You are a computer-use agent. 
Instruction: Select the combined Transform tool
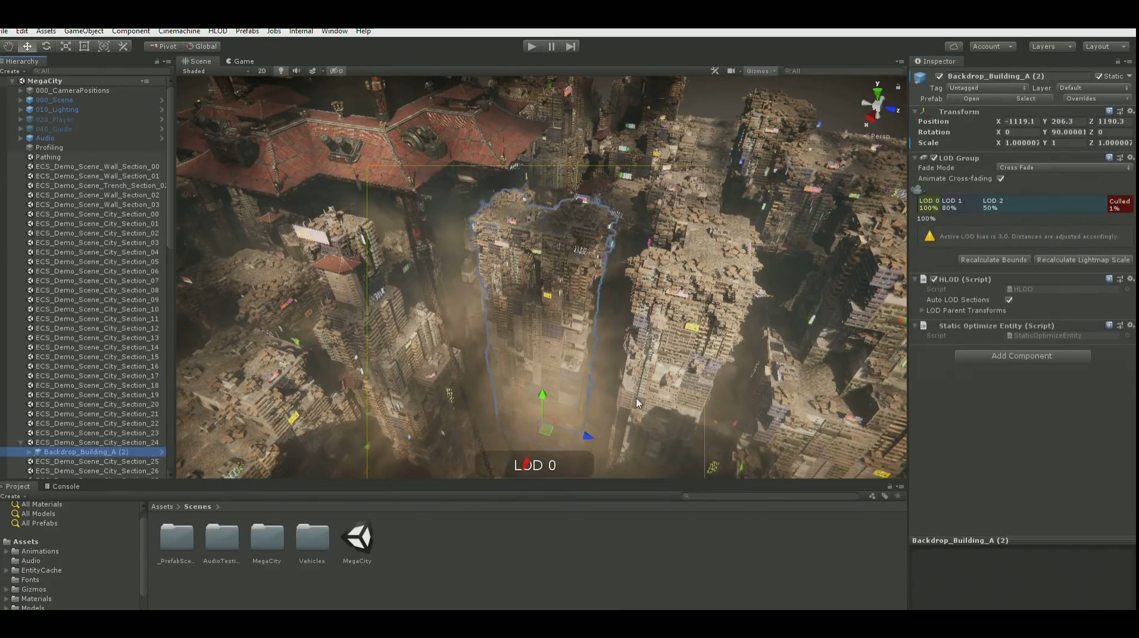(104, 46)
